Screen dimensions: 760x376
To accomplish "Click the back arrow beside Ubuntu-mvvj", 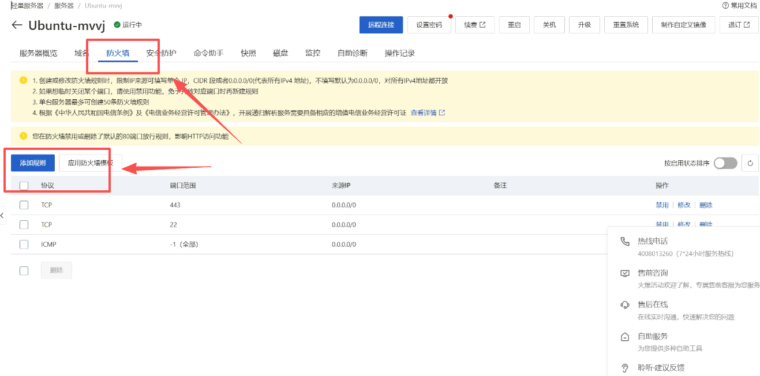I will click(x=17, y=25).
